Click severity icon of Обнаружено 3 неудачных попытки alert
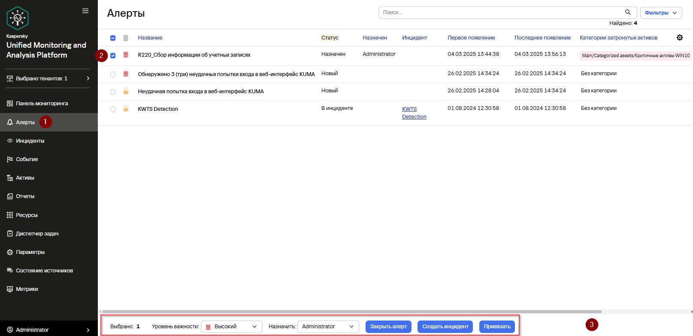 coord(126,74)
